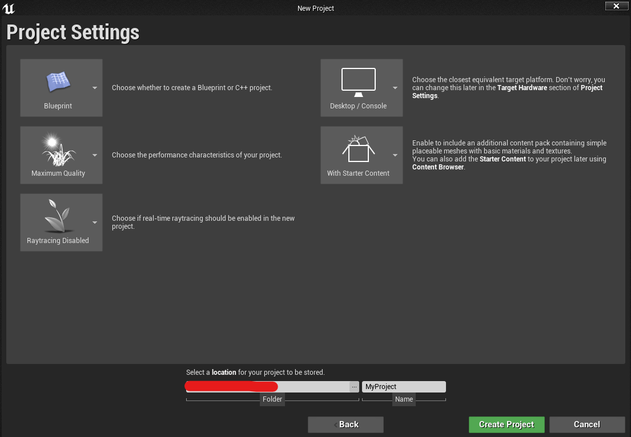The image size is (631, 437).
Task: Click the Raytracing Disabled sprout icon
Action: (x=58, y=216)
